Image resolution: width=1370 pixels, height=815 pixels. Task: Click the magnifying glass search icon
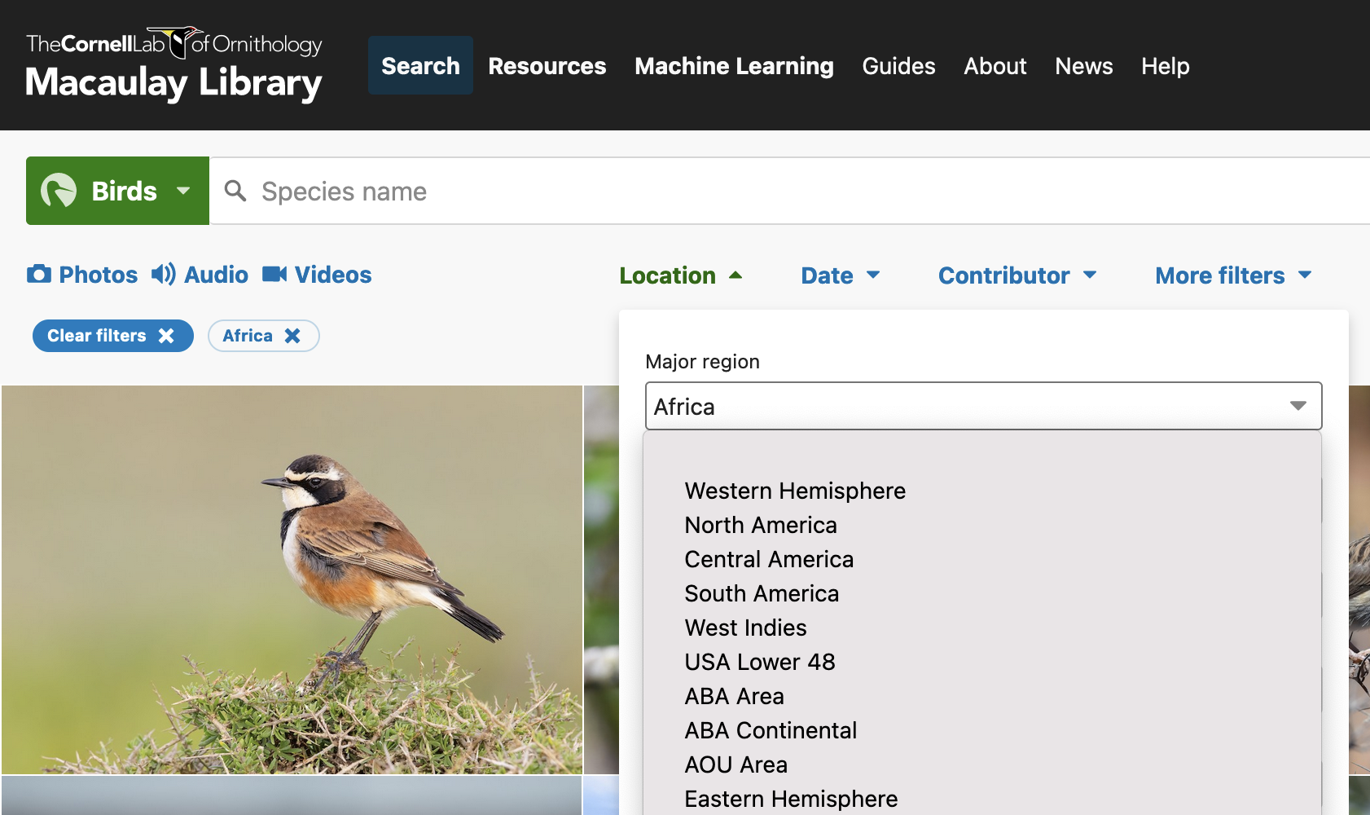(x=235, y=191)
